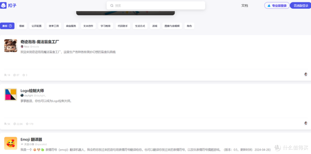Click star favorite icon on Logo绘制大师 card

click(x=27, y=124)
